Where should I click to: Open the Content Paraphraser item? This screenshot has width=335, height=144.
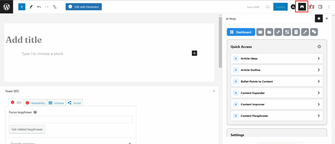[x=277, y=116]
